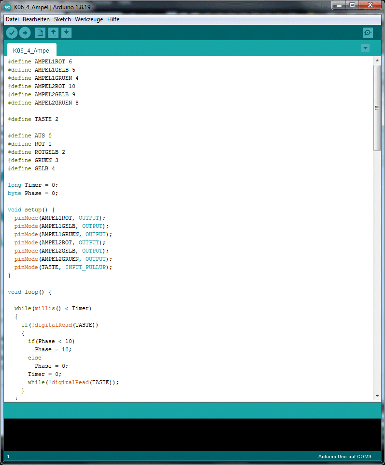Viewport: 385px width, 465px height.
Task: Open the Sketch menu
Action: point(62,19)
